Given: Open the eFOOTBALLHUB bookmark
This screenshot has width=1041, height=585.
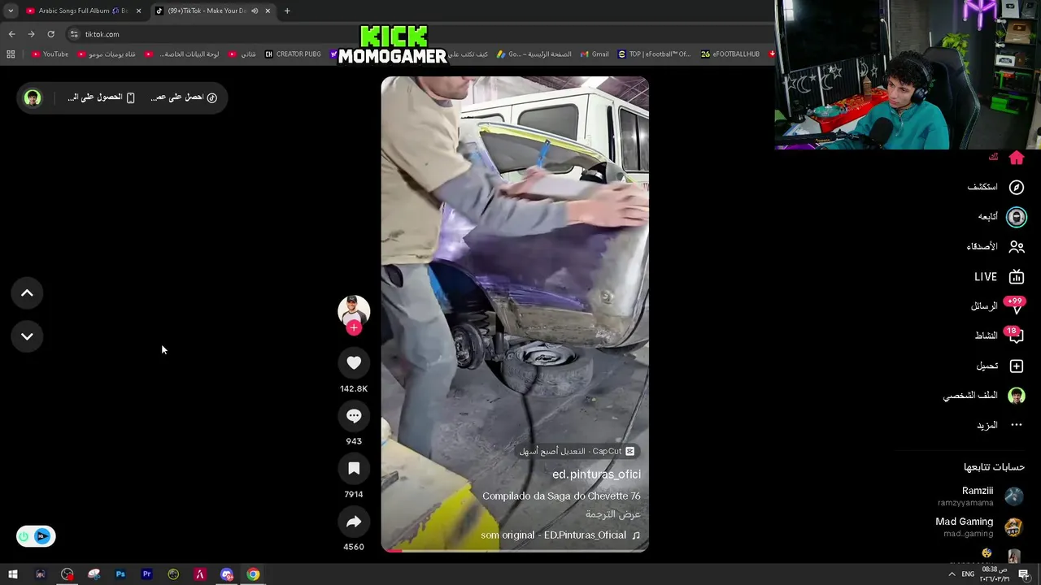Looking at the screenshot, I should pyautogui.click(x=730, y=54).
